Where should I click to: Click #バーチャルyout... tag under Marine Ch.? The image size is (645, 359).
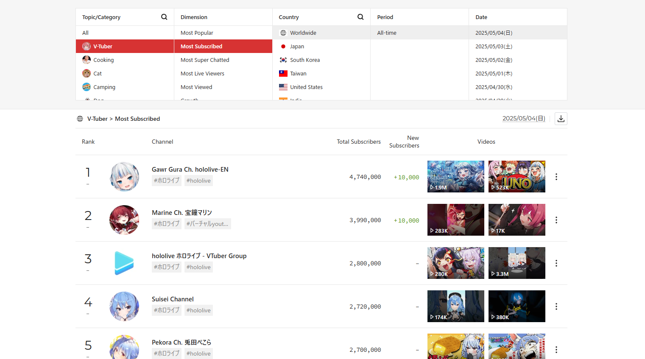(208, 224)
